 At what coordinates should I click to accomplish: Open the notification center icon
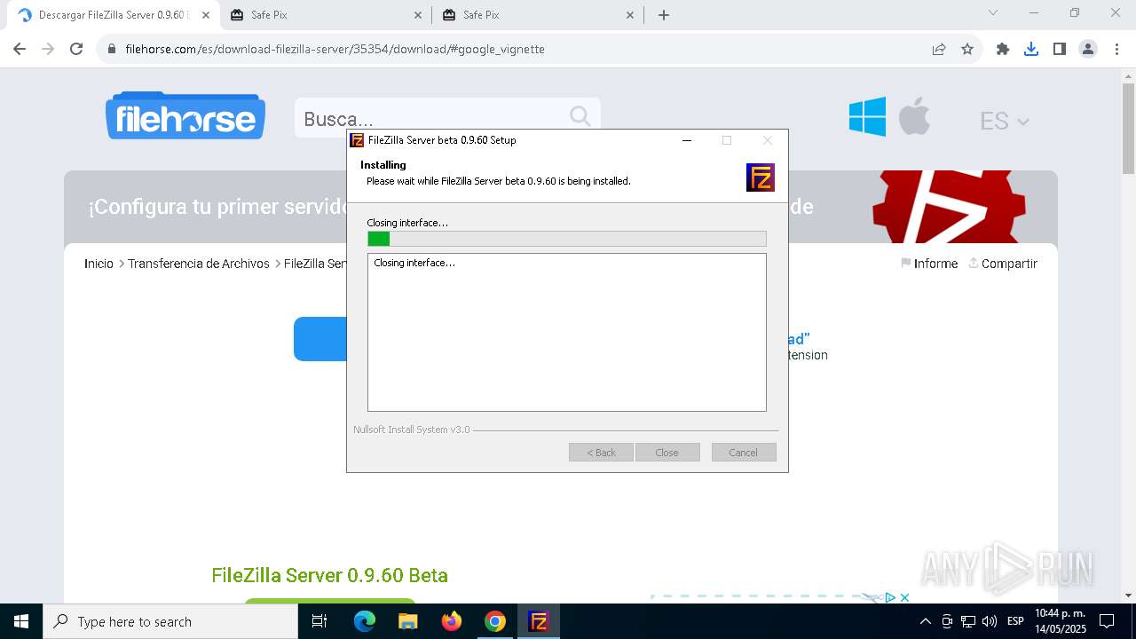point(1107,621)
